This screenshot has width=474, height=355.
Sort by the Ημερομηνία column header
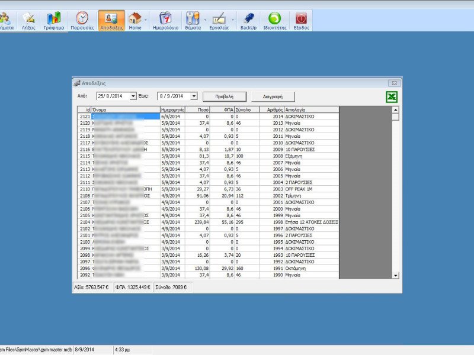point(172,109)
